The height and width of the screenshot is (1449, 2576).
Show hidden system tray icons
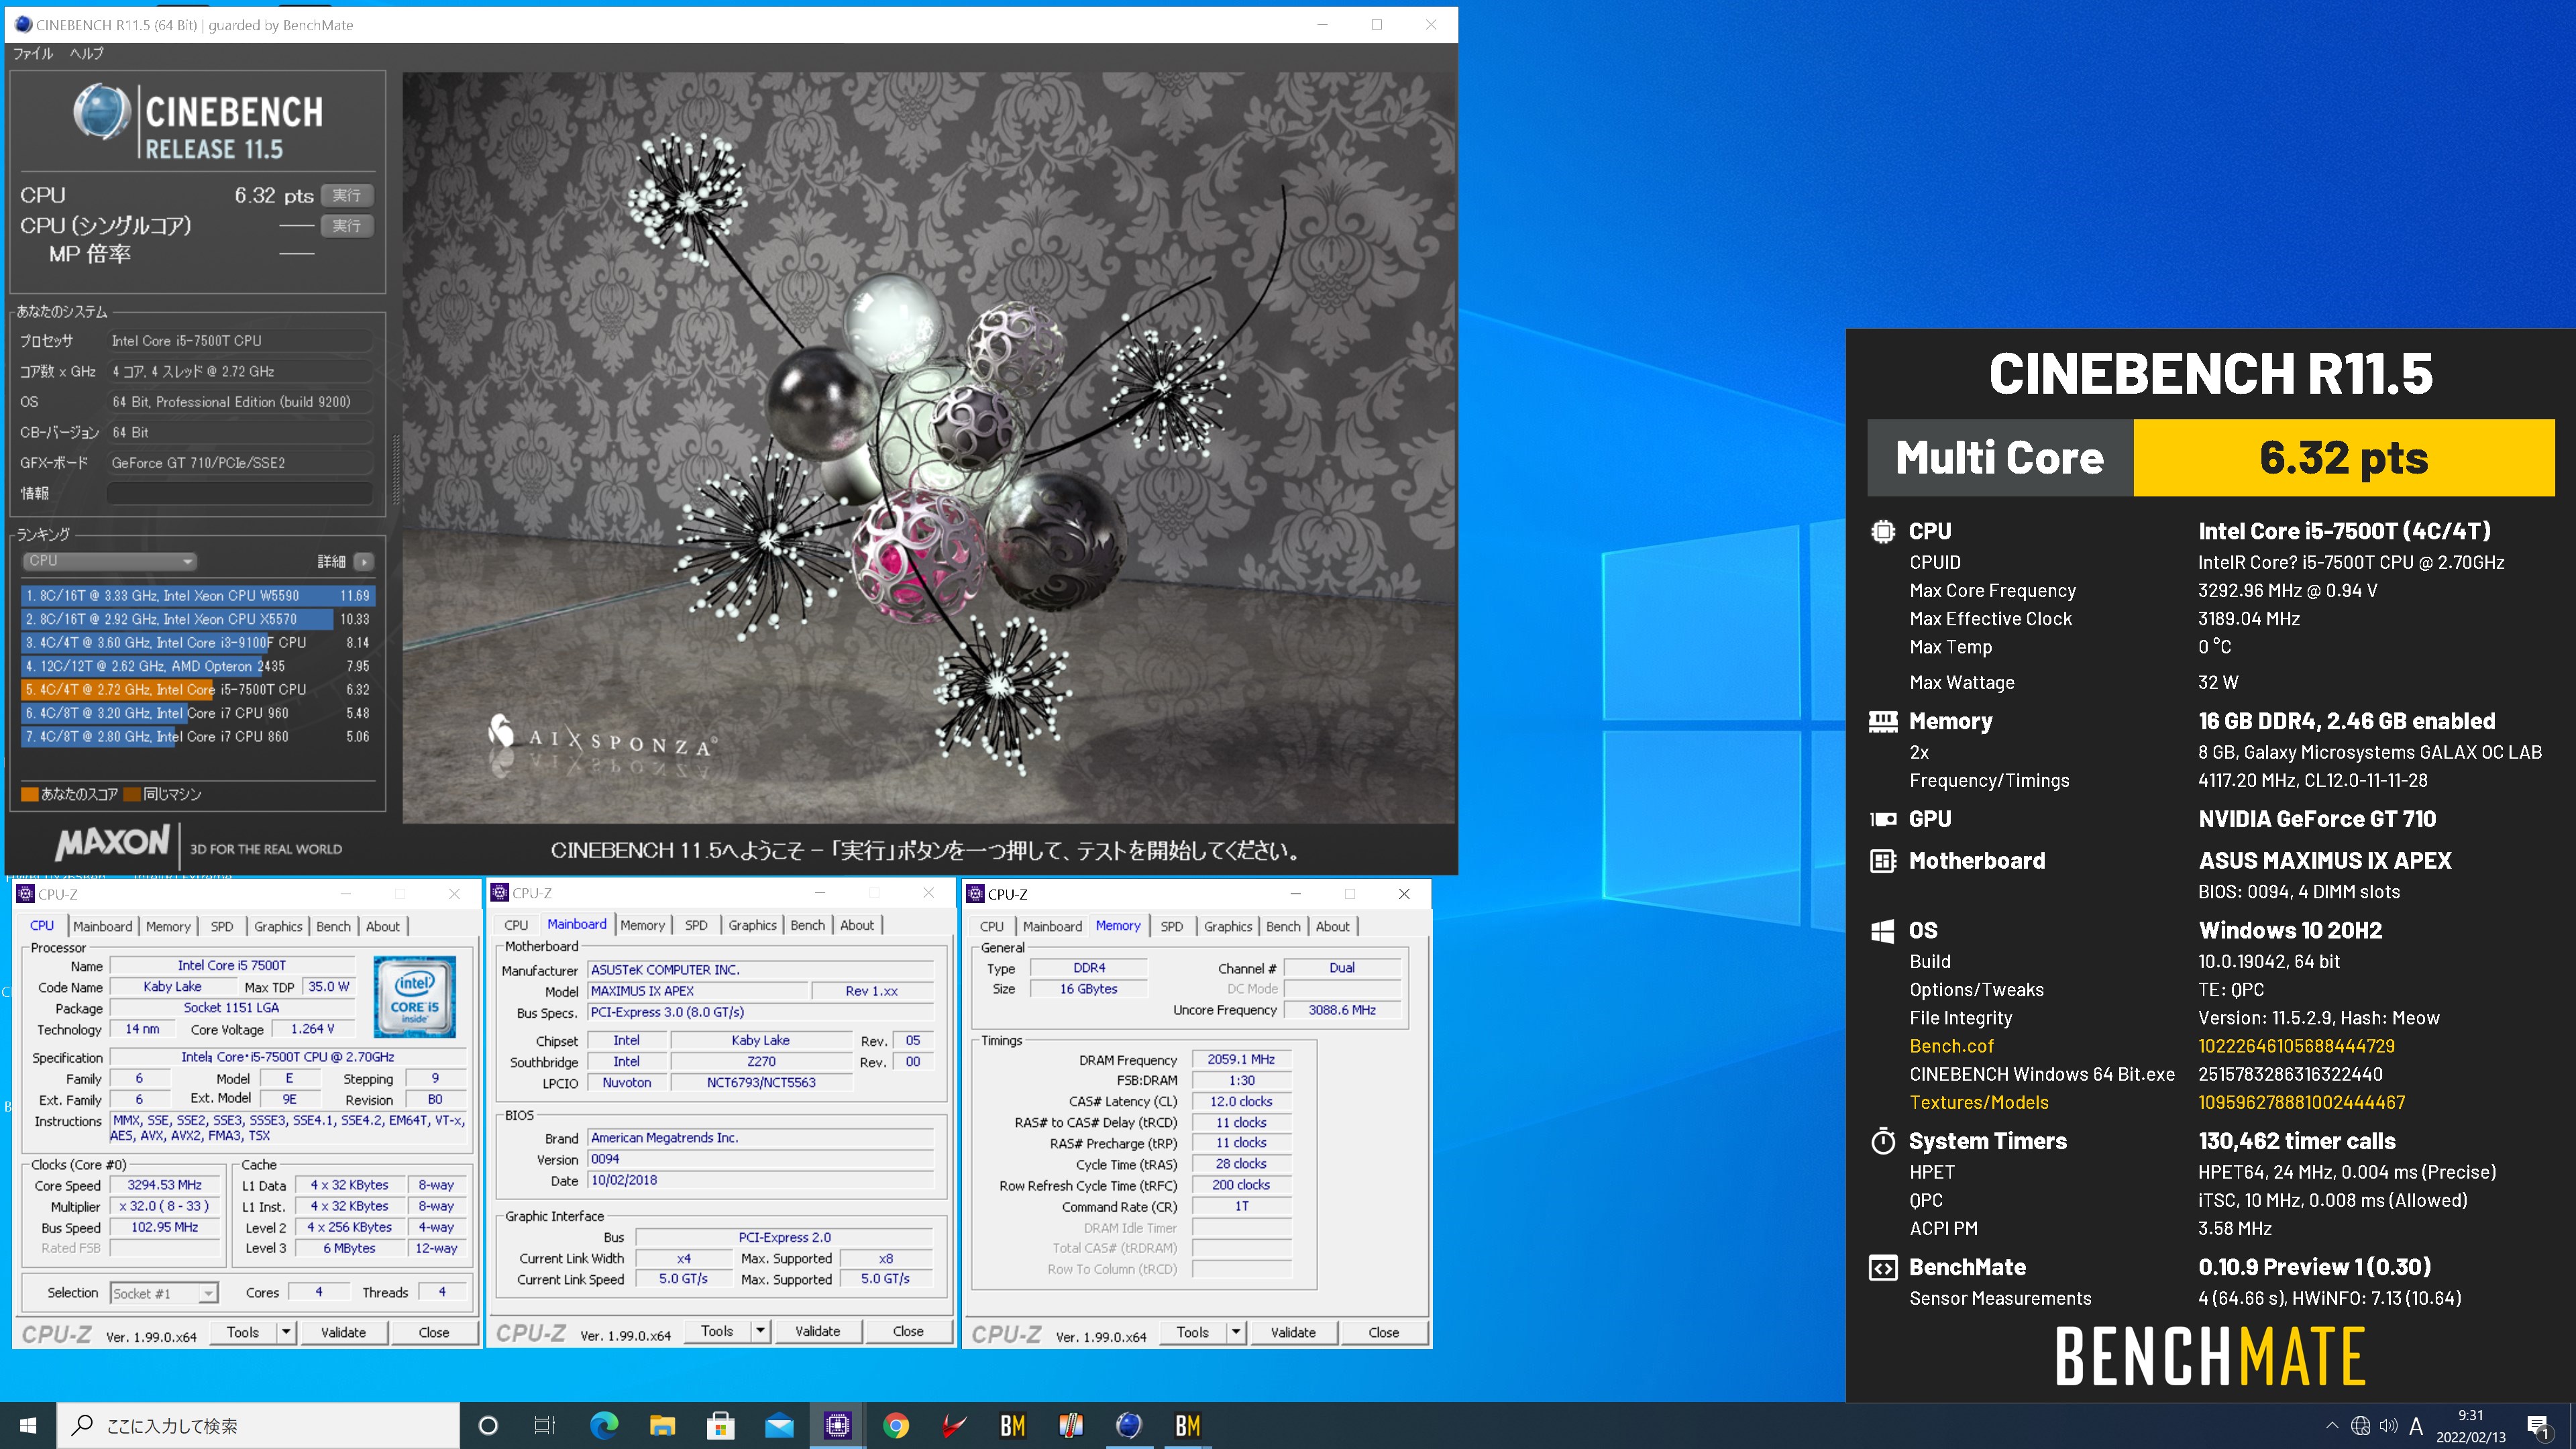2332,1425
